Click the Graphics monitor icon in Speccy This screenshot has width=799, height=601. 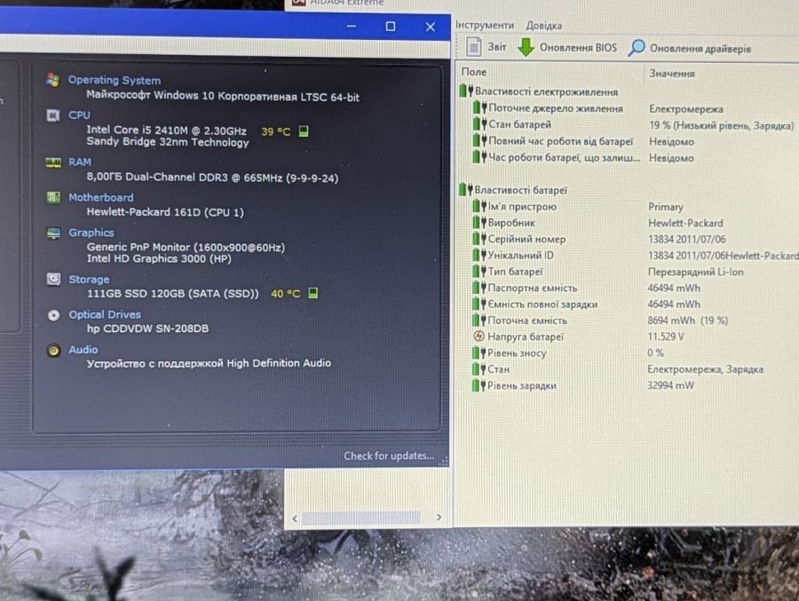coord(53,233)
